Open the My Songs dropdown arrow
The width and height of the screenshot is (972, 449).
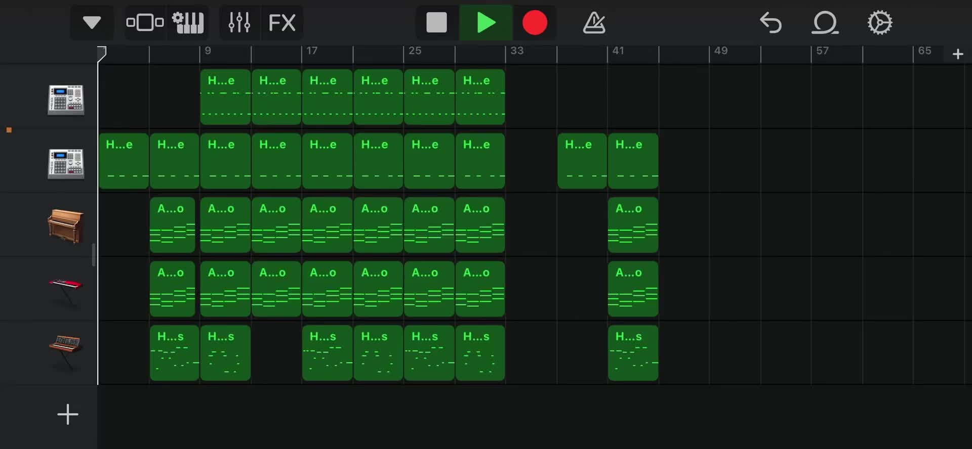92,23
